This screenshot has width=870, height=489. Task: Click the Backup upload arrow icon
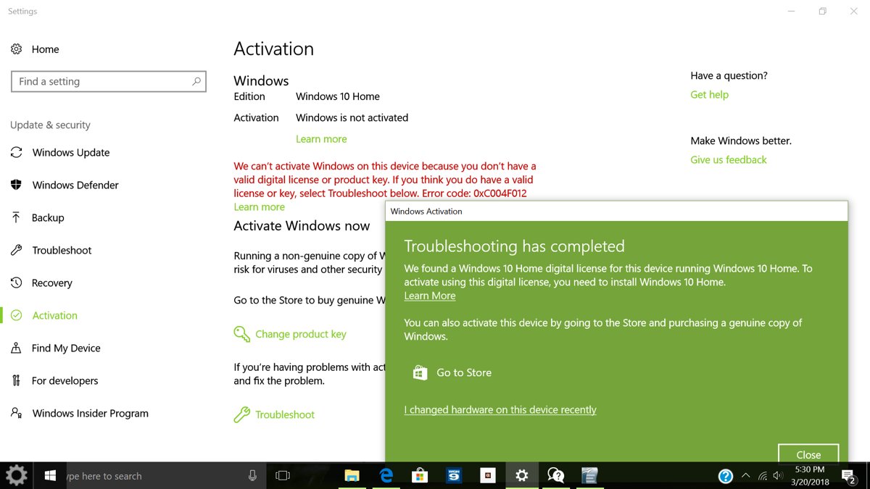click(x=16, y=217)
